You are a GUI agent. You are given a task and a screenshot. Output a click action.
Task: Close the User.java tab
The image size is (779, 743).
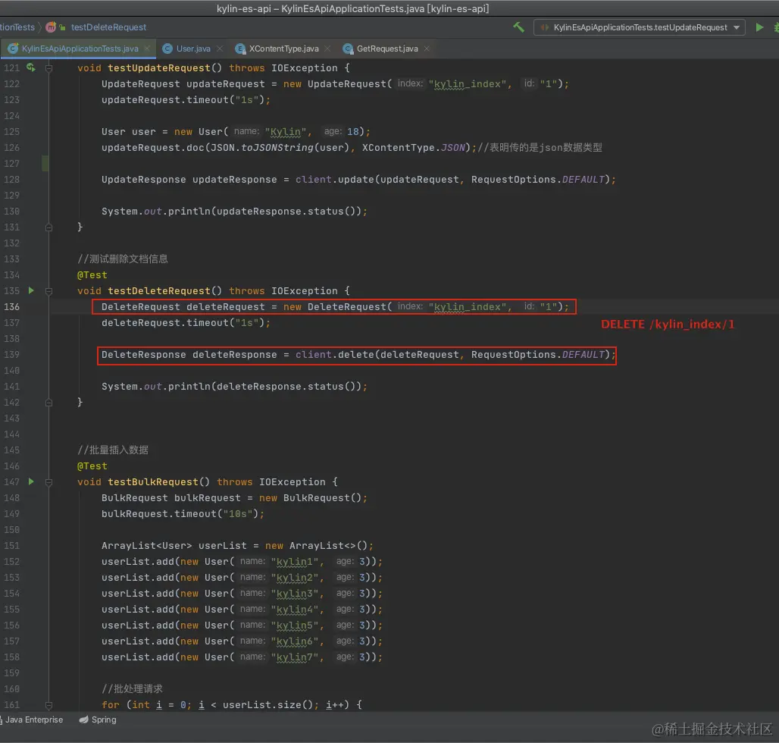(221, 49)
